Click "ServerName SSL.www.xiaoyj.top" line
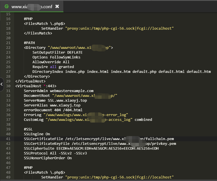Image resolution: width=217 pixels, height=181 pixels. [x=55, y=101]
